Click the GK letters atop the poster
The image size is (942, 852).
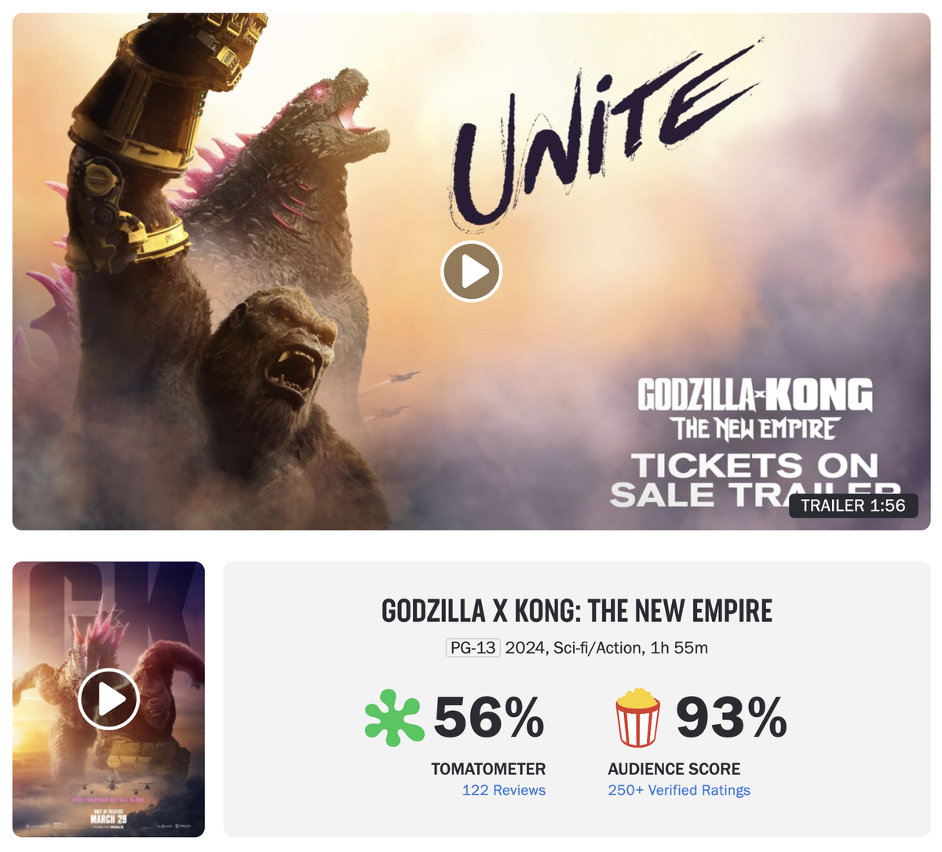coord(110,598)
